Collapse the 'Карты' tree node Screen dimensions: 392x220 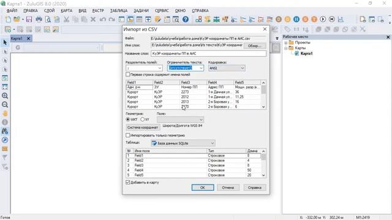pyautogui.click(x=286, y=48)
